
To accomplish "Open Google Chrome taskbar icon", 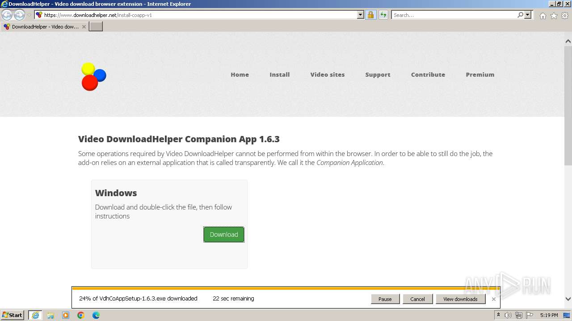I will pyautogui.click(x=81, y=315).
